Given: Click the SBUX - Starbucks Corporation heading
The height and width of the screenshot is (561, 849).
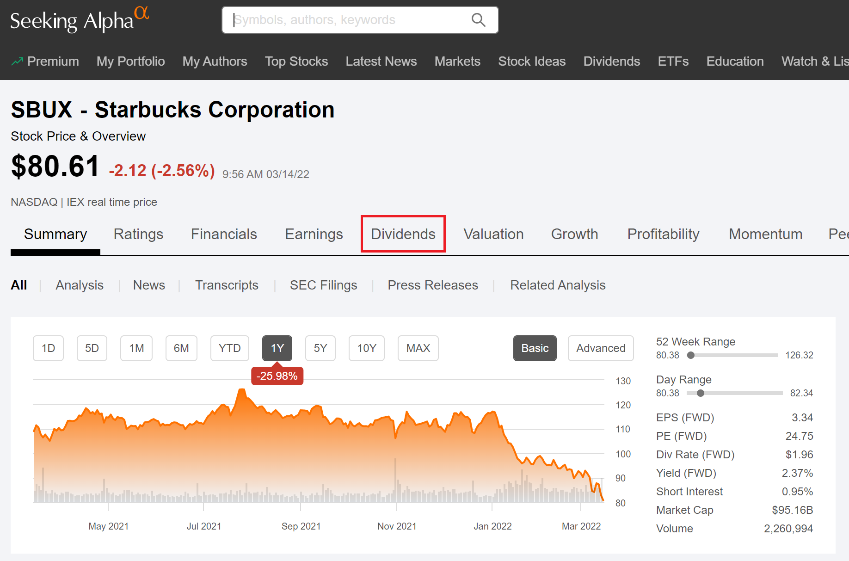Looking at the screenshot, I should [x=172, y=110].
